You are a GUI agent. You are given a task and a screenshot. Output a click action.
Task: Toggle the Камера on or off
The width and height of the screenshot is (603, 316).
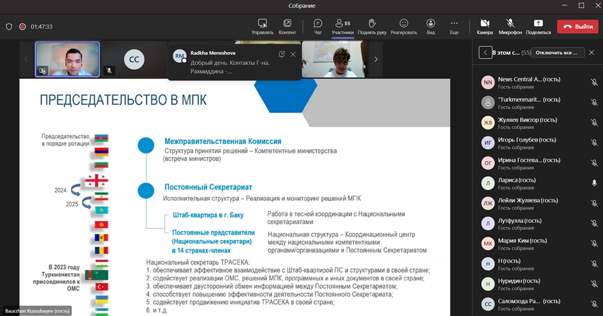(485, 27)
